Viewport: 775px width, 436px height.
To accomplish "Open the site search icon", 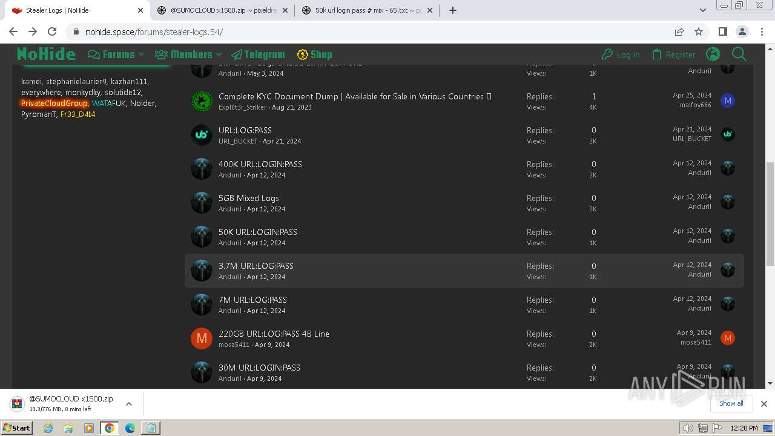I will (739, 54).
